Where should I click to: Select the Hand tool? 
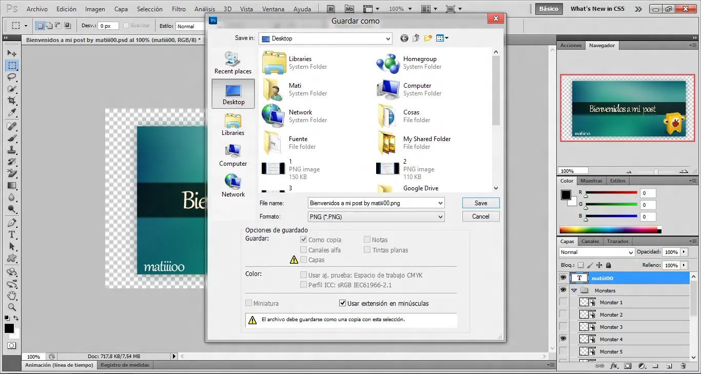pyautogui.click(x=12, y=296)
